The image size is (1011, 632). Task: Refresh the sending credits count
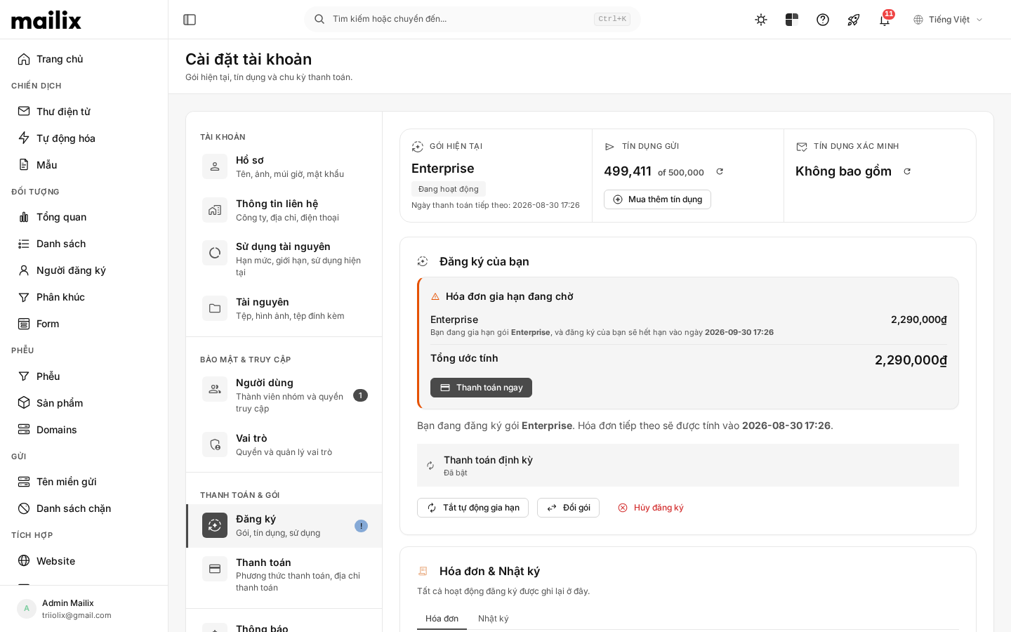(x=720, y=171)
